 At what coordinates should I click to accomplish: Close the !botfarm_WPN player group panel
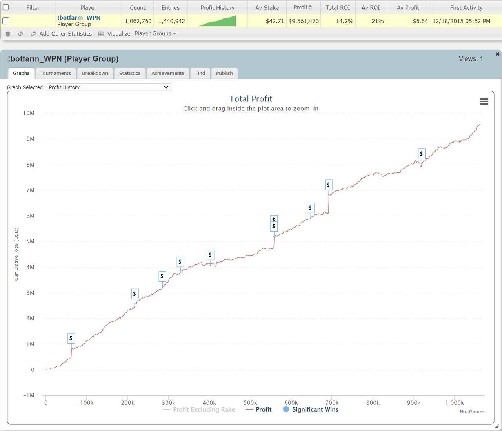click(497, 54)
